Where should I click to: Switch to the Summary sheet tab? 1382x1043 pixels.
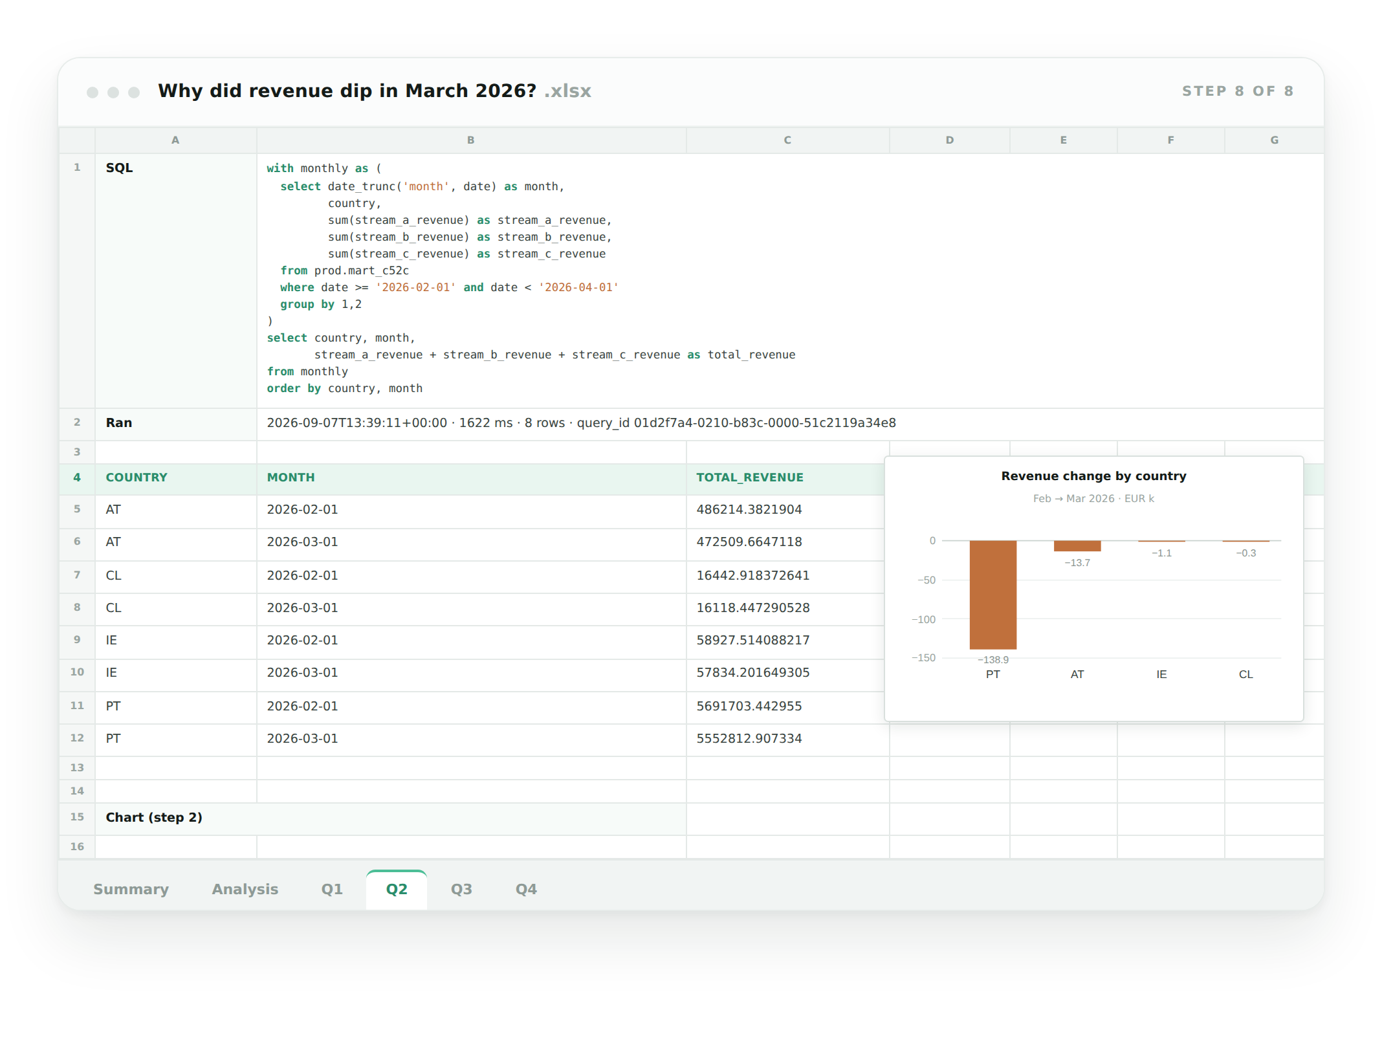[131, 889]
